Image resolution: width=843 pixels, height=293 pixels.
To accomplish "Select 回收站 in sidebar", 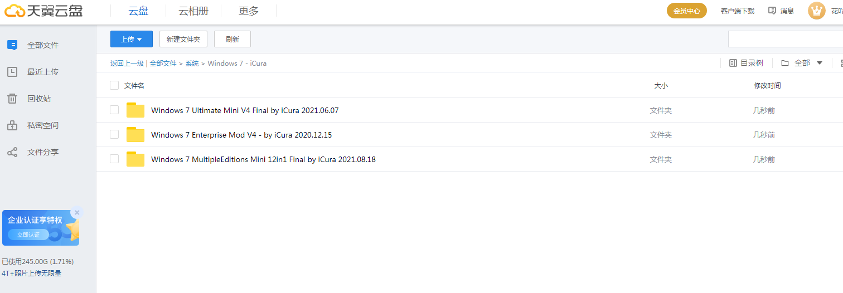I will tap(39, 99).
